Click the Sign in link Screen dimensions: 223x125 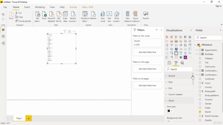coord(218,6)
